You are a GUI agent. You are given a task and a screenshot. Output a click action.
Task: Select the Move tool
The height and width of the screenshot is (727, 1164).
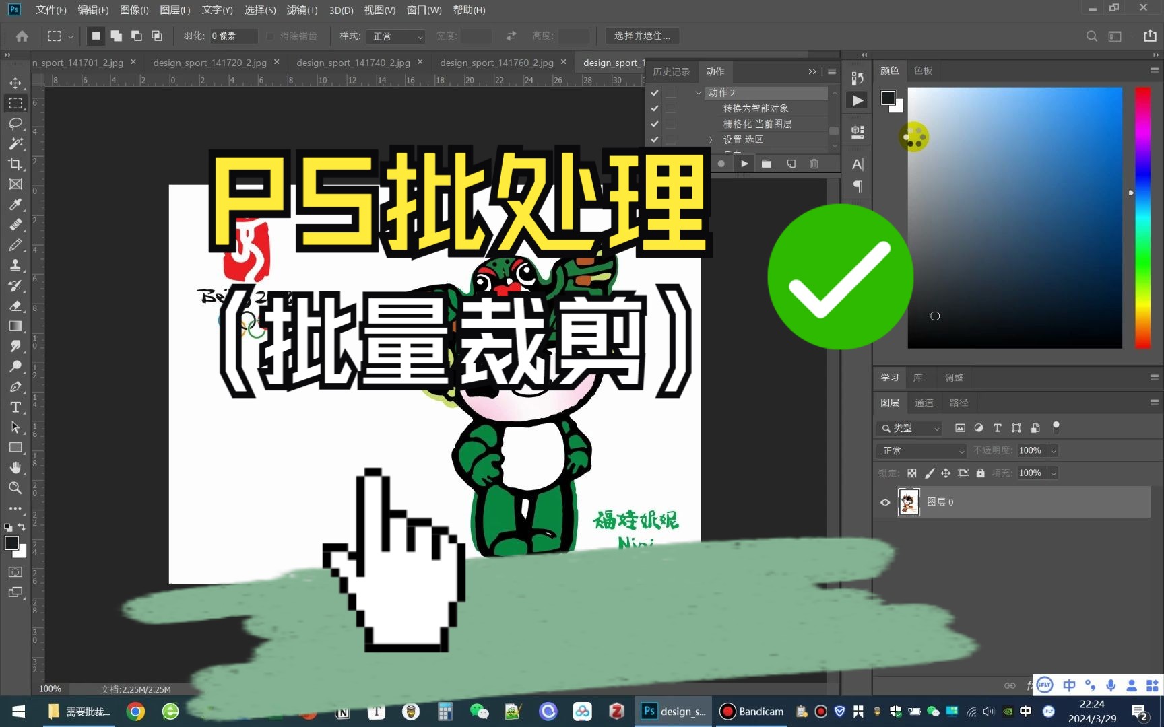coord(15,83)
